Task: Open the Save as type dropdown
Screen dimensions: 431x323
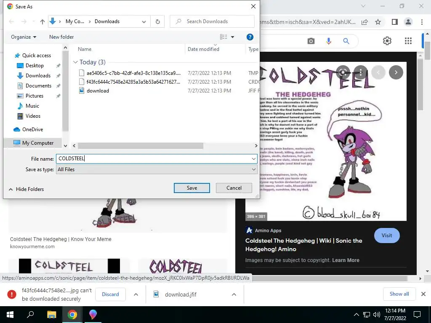Action: coord(157,169)
